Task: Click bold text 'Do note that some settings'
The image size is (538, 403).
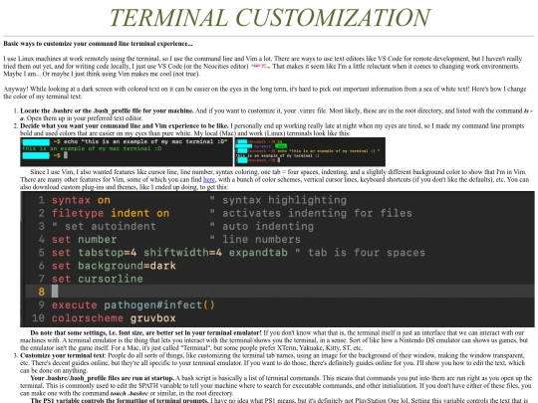Action: click(145, 332)
